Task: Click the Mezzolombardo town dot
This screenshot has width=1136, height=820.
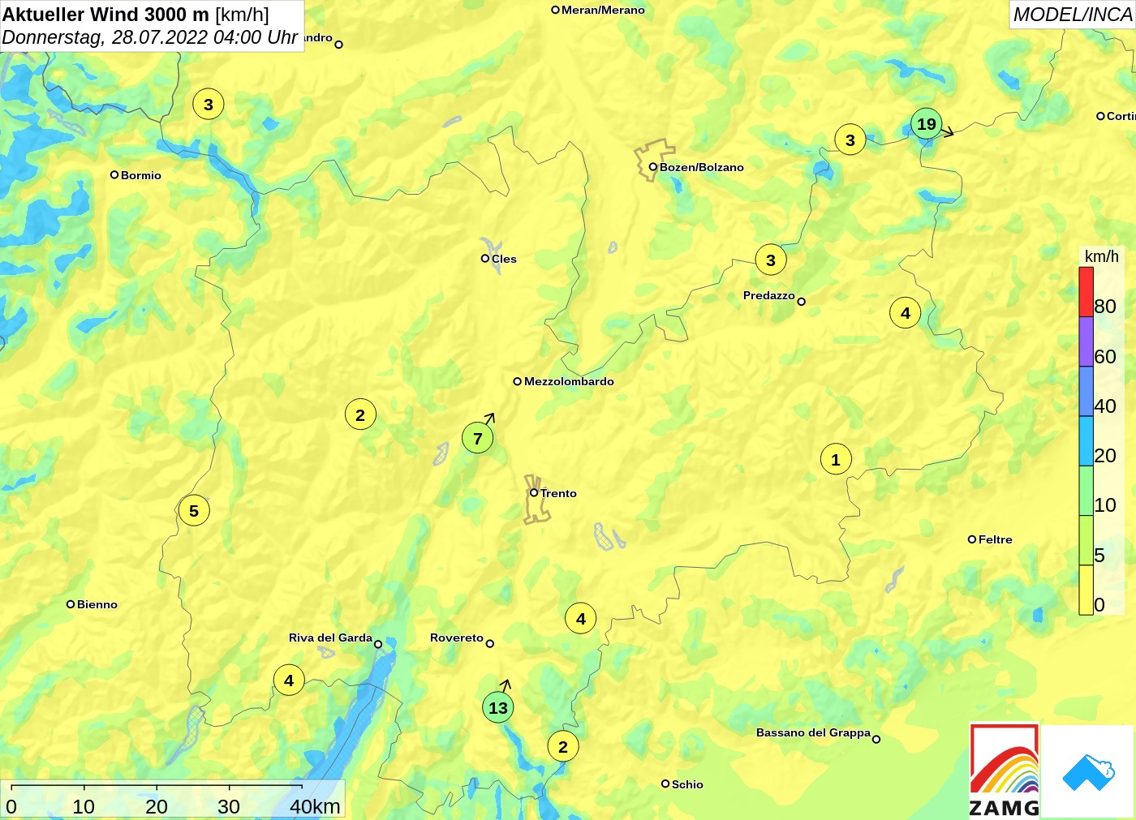Action: click(x=518, y=381)
